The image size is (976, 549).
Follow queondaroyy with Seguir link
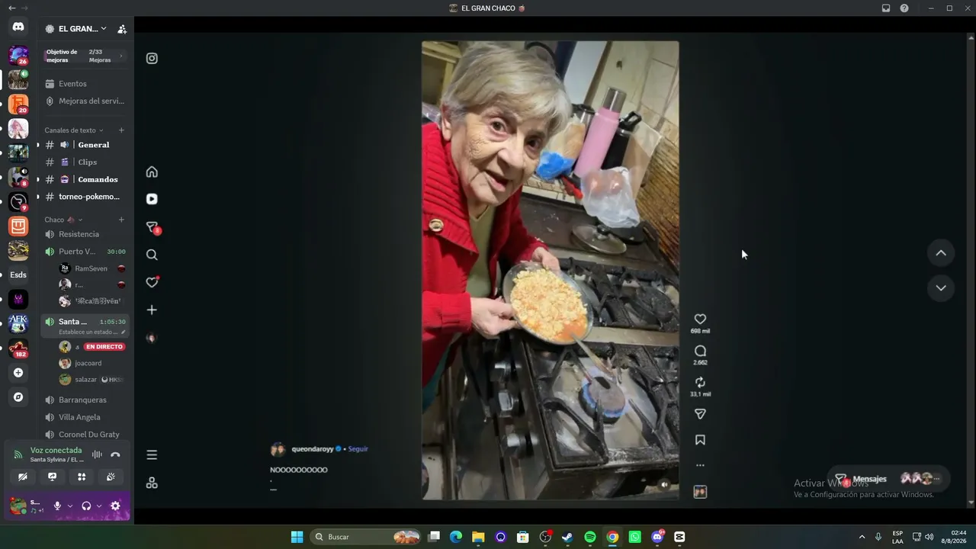click(358, 449)
